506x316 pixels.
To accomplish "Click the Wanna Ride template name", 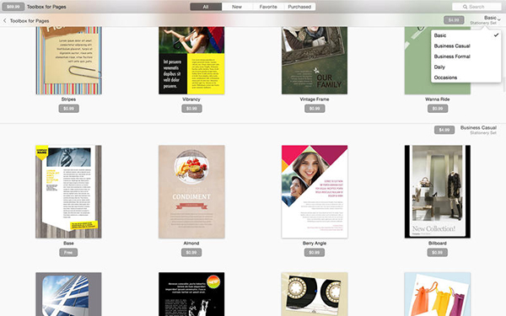I will (438, 99).
